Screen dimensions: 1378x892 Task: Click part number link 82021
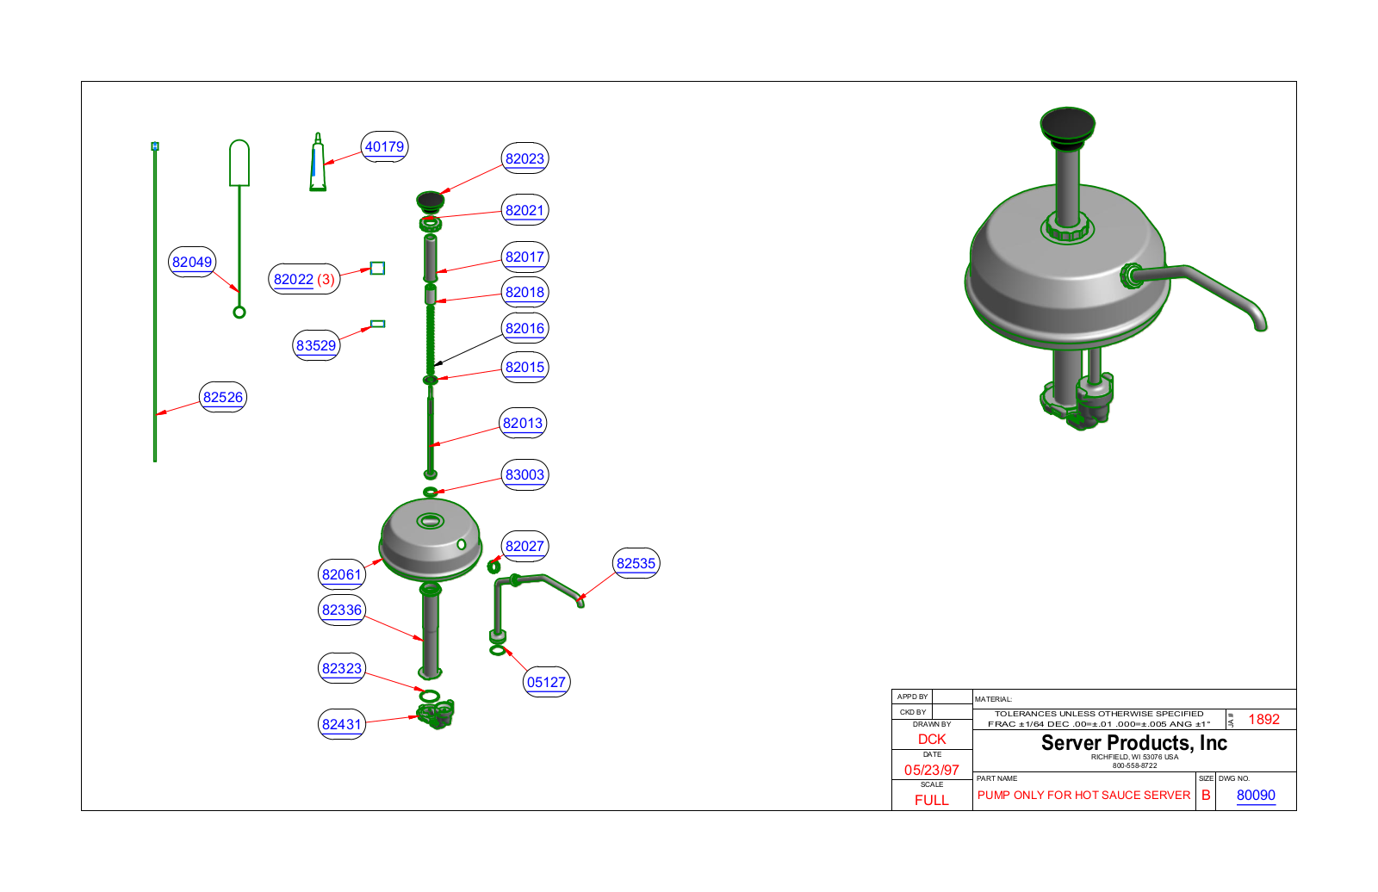tap(525, 210)
